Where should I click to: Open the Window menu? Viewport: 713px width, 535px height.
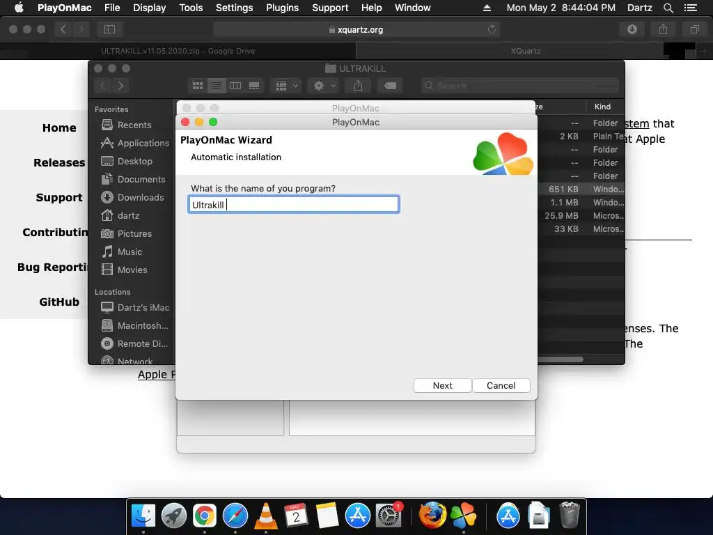point(412,8)
